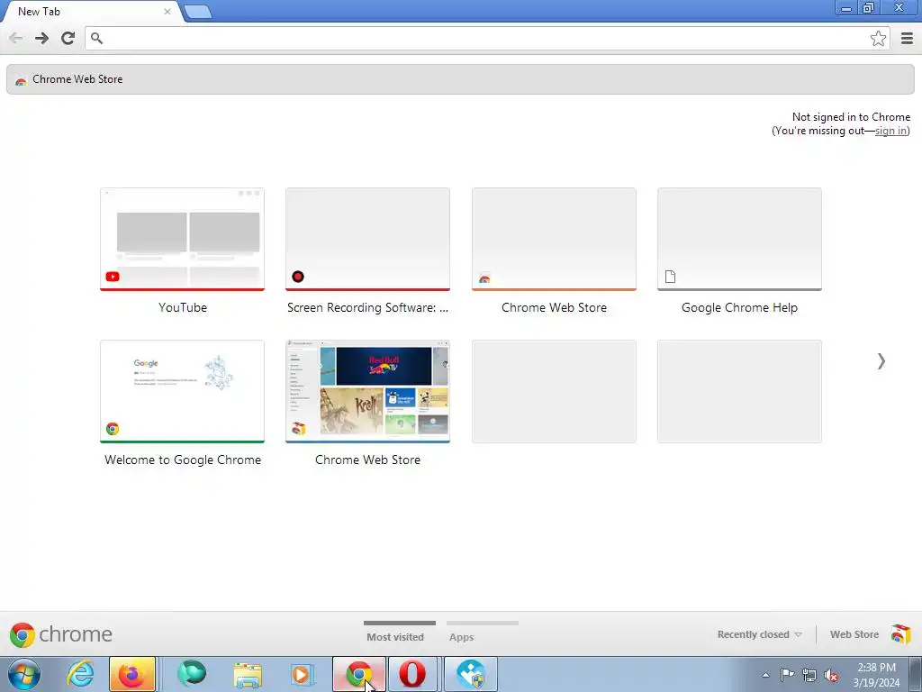
Task: Open Windows Explorer folder in taskbar
Action: [x=249, y=674]
